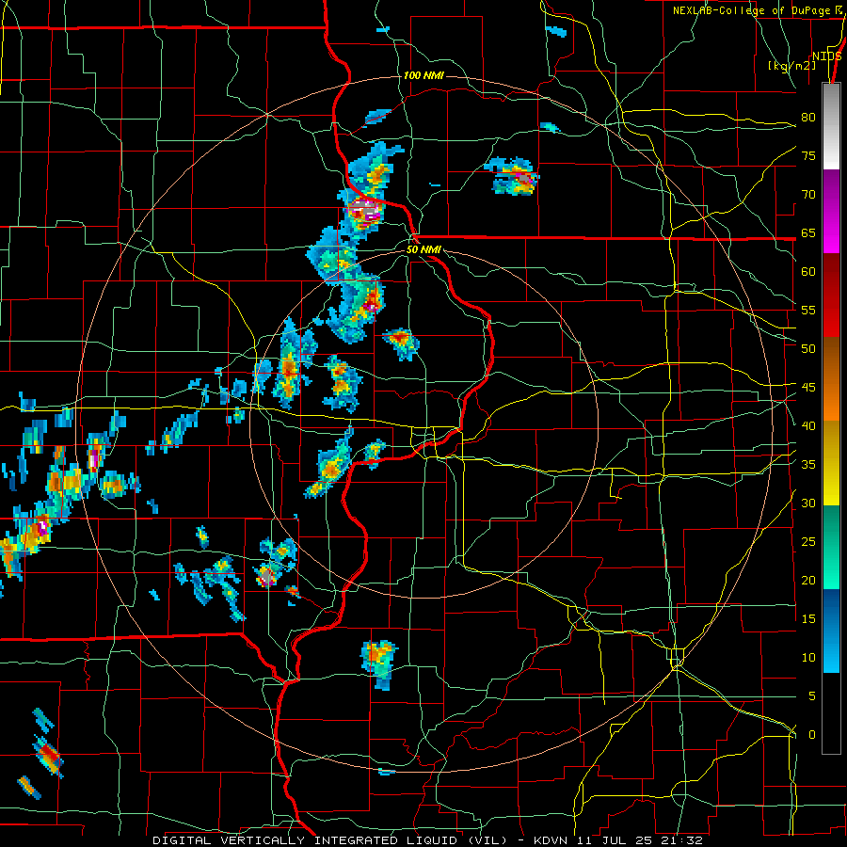Pick the gray-white segment of the color bar
Screen dimensions: 847x847
pos(831,126)
